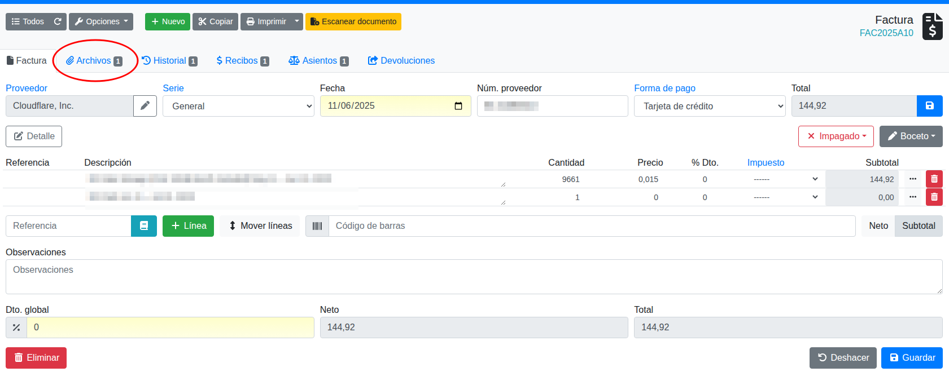949x385 pixels.
Task: Open the three-dots menu on first line
Action: tap(913, 179)
